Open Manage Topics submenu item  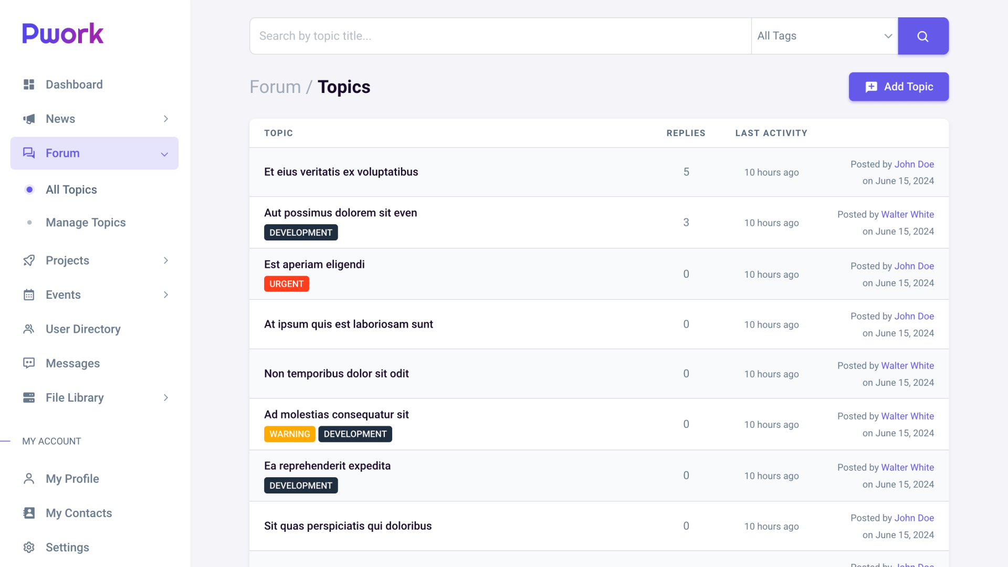pyautogui.click(x=86, y=223)
